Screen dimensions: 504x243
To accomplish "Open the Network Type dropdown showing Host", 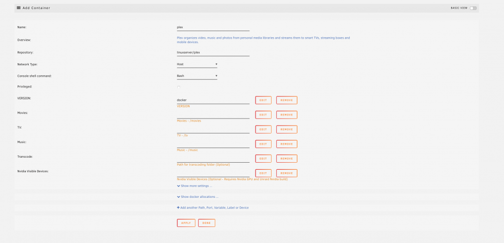I will point(197,64).
